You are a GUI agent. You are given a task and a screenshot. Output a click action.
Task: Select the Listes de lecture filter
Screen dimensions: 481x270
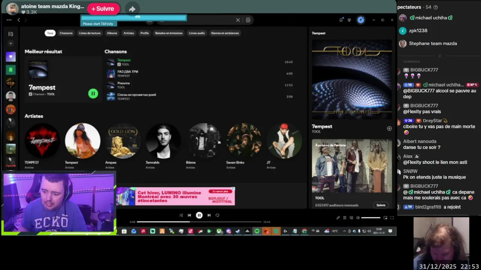[x=90, y=33]
